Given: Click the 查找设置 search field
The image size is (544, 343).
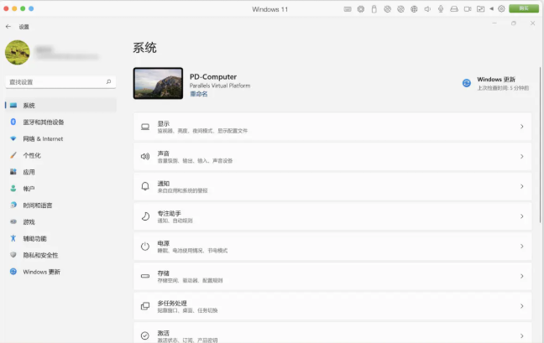Looking at the screenshot, I should click(x=60, y=82).
